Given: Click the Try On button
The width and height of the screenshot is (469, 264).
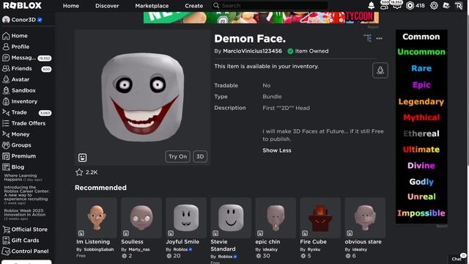Looking at the screenshot, I should (x=177, y=156).
